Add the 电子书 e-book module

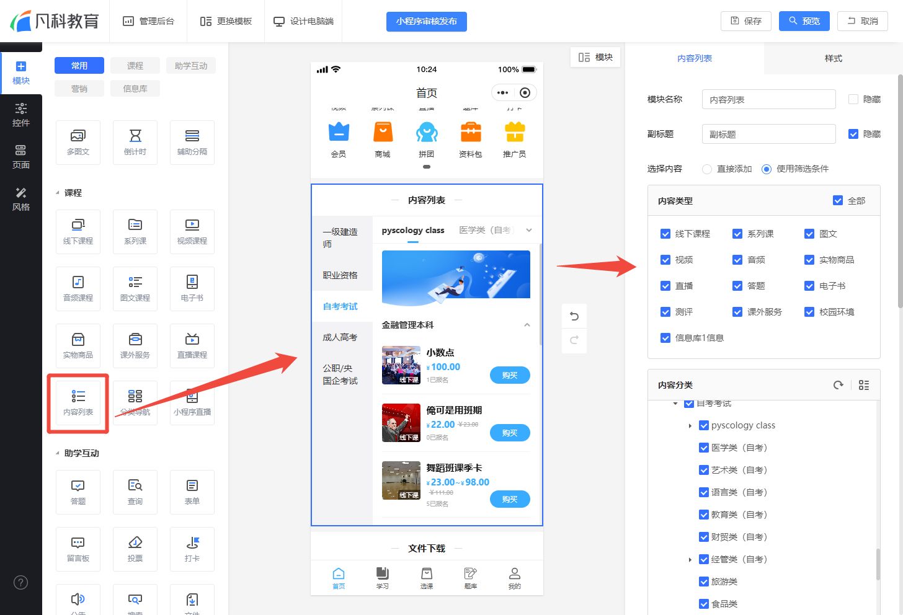click(192, 288)
